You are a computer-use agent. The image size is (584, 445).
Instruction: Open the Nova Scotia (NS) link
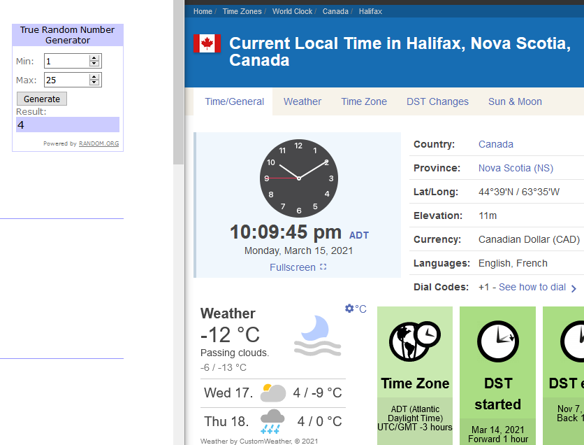pos(516,168)
